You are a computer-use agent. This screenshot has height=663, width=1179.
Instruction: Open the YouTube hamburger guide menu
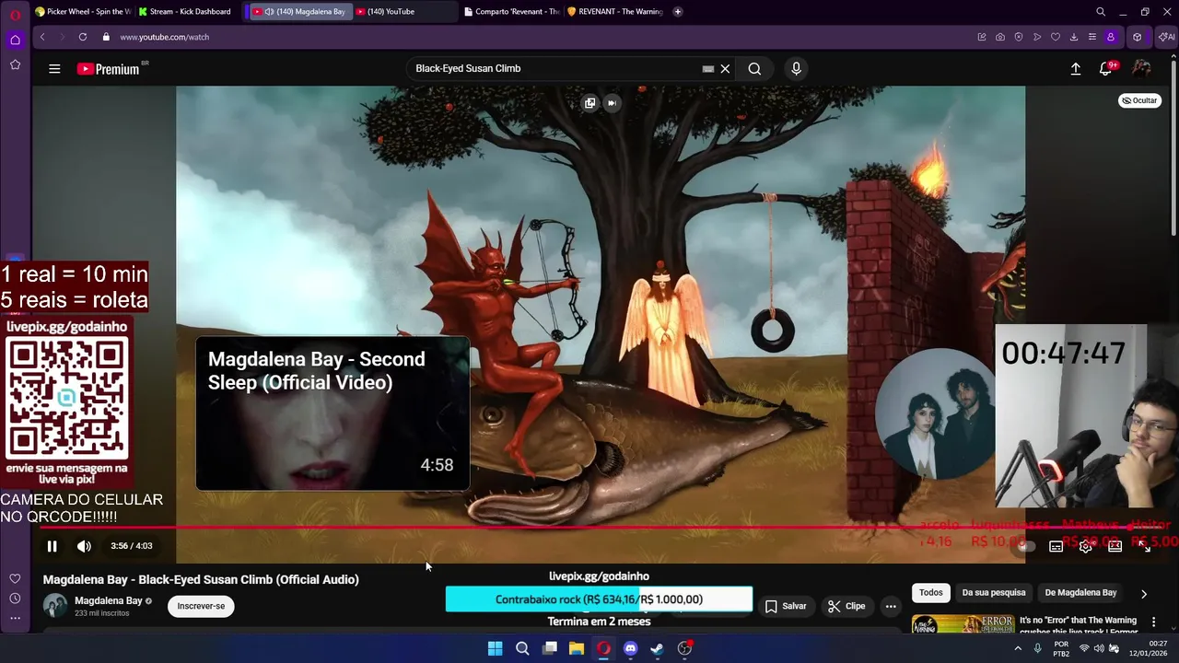point(54,68)
